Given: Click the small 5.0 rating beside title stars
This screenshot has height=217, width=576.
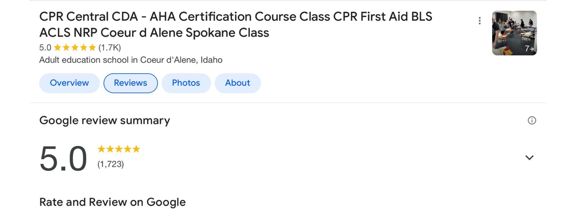Looking at the screenshot, I should point(45,47).
